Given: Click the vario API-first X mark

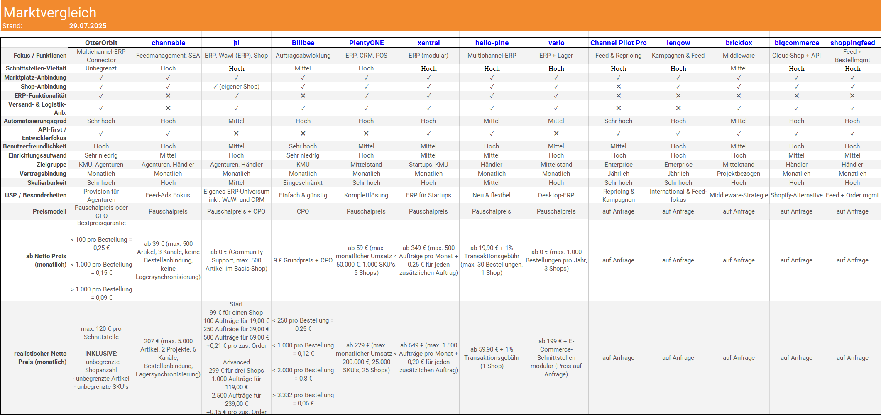Looking at the screenshot, I should [x=556, y=133].
